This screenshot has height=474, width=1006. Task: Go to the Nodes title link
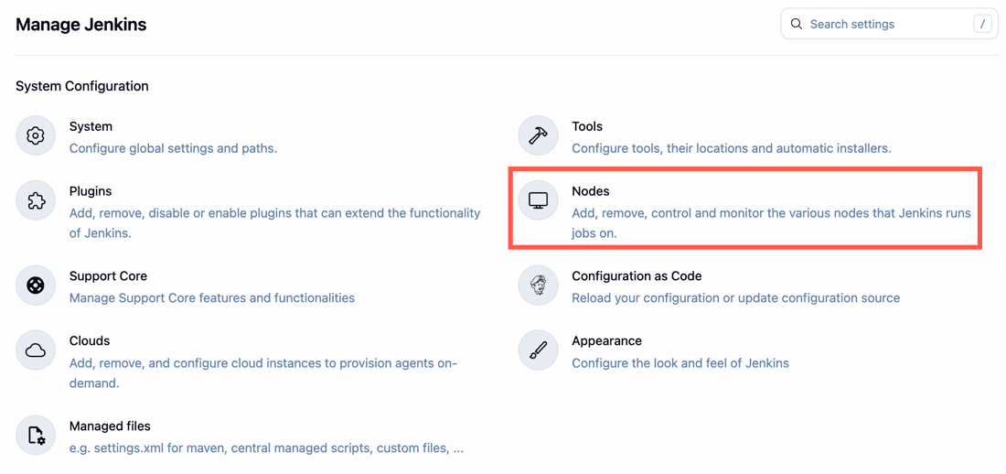pos(590,191)
